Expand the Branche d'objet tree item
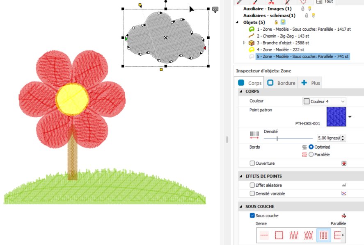364x245 pixels. pyautogui.click(x=244, y=43)
